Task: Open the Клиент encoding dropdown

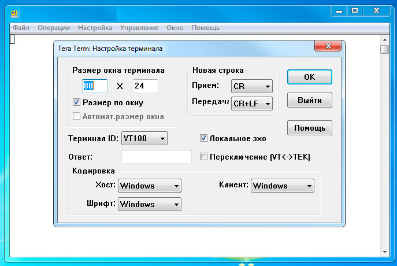Action: 282,186
